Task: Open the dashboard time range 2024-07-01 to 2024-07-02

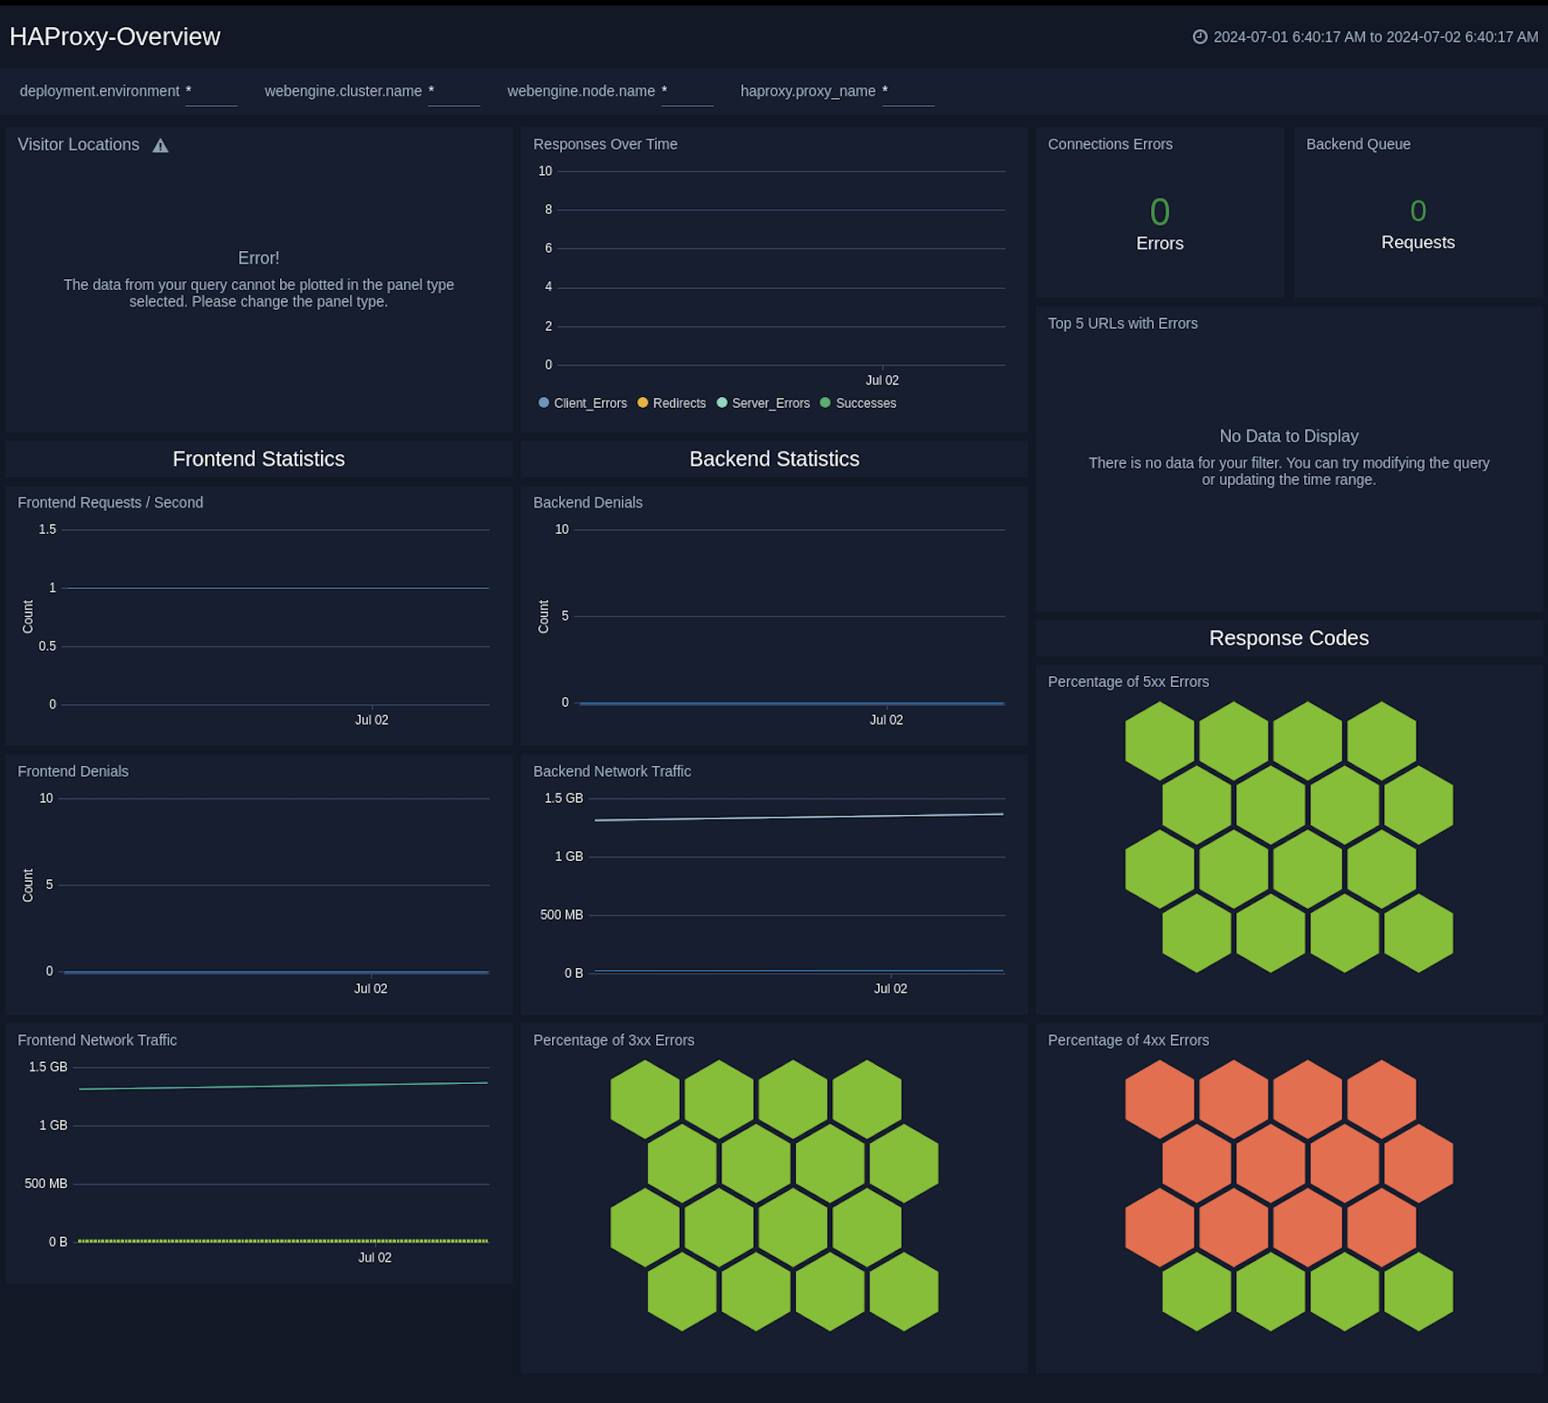Action: pyautogui.click(x=1375, y=37)
